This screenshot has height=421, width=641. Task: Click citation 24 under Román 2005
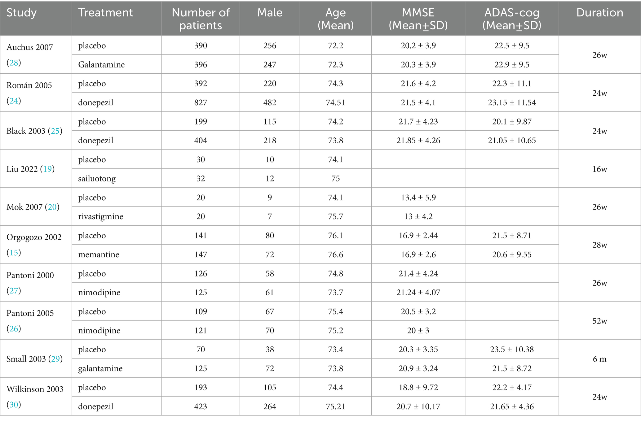point(14,101)
